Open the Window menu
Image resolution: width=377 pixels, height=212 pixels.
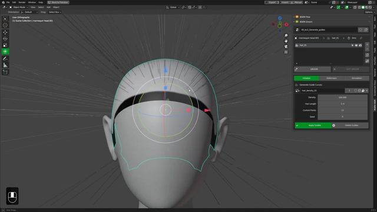(x=32, y=2)
